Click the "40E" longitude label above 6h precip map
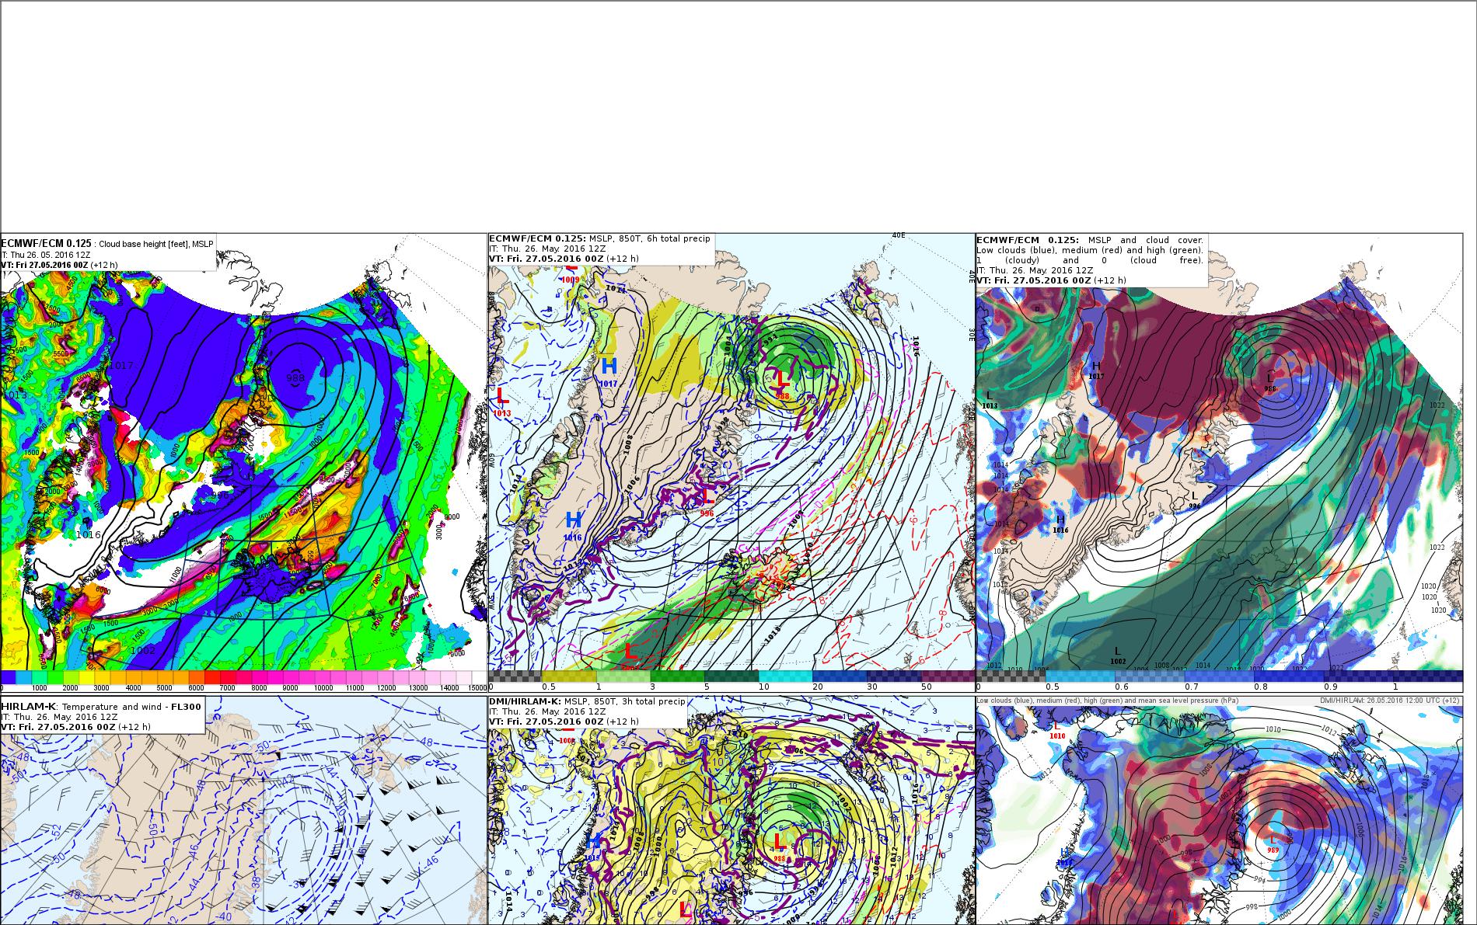Screen dimensions: 1477x925 pyautogui.click(x=899, y=235)
